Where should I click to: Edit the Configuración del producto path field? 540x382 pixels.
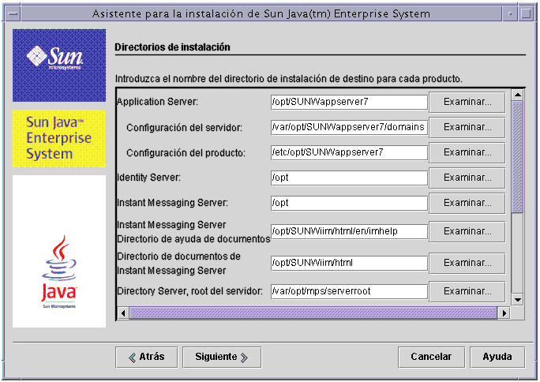click(x=349, y=152)
